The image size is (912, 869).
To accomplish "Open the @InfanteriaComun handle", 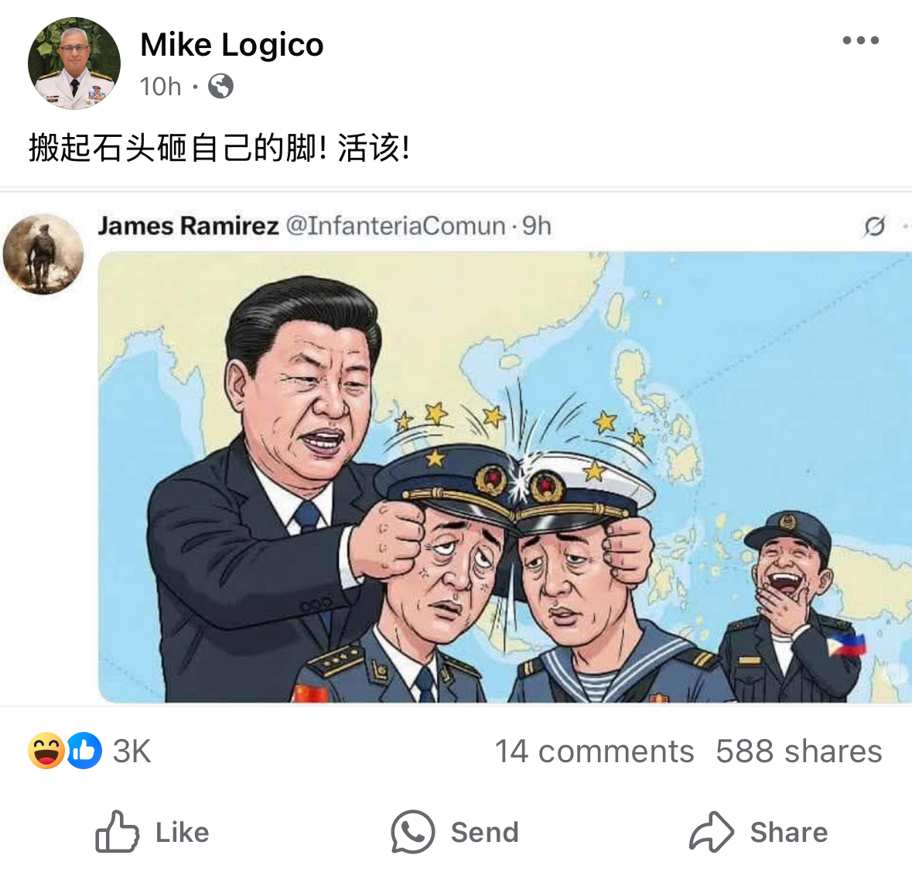I will [395, 226].
